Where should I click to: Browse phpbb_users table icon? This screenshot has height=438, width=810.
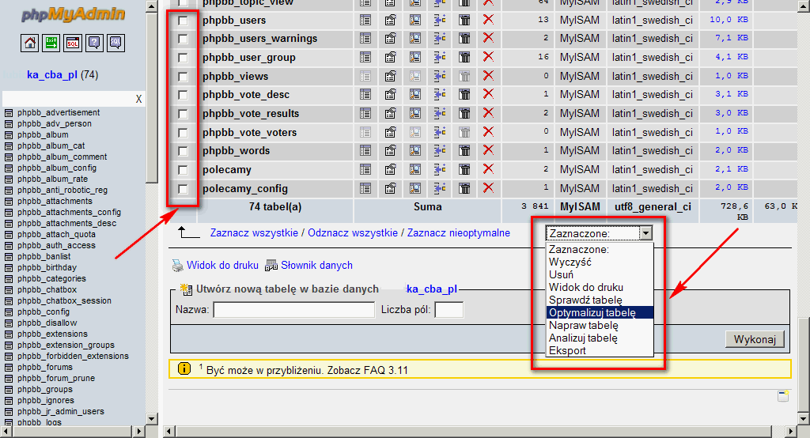point(365,20)
